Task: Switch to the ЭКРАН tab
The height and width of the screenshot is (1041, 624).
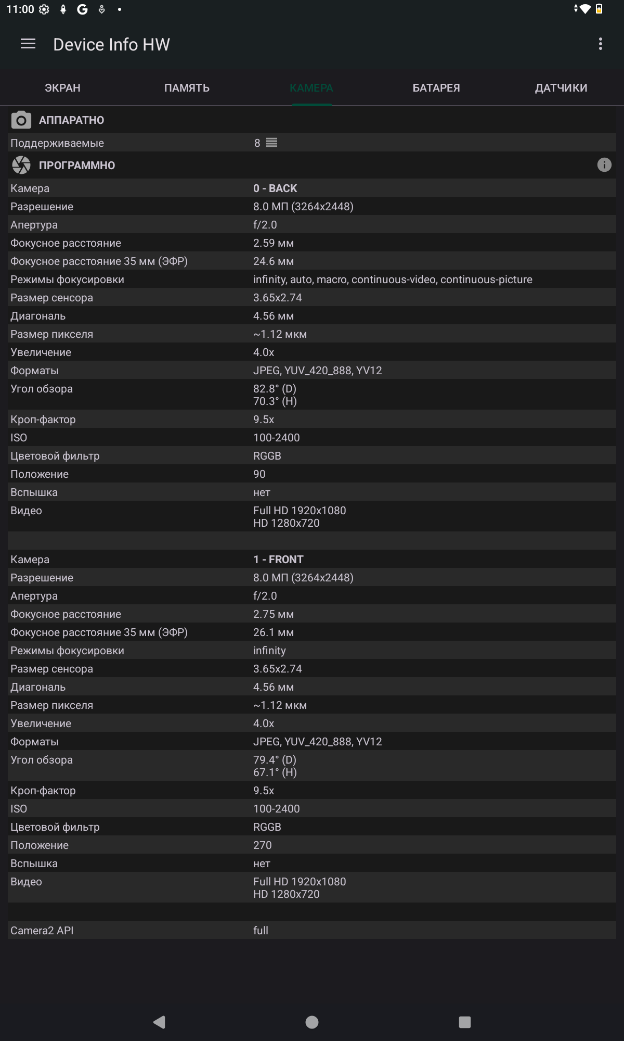Action: coord(62,88)
